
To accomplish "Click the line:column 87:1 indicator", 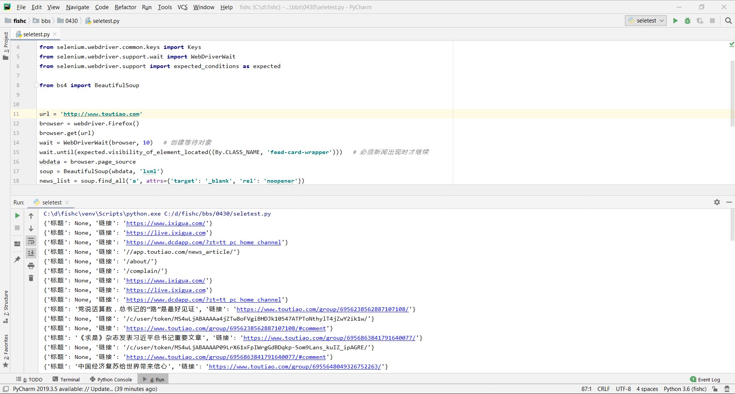I will tap(586, 389).
